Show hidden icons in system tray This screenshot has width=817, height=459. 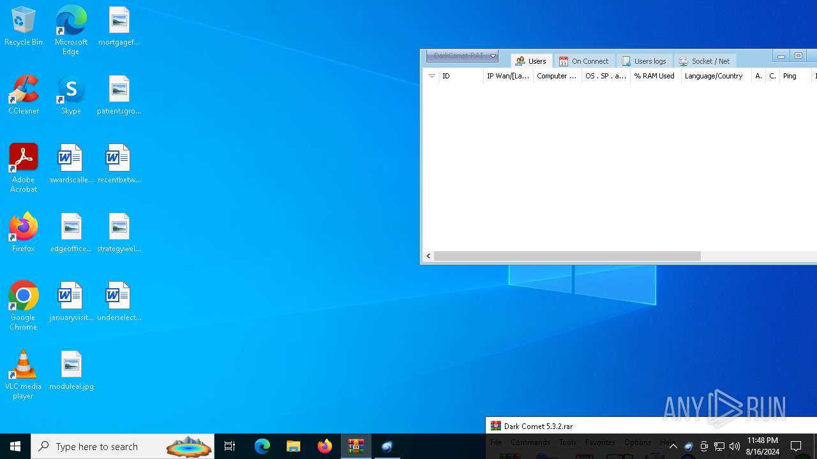(673, 446)
